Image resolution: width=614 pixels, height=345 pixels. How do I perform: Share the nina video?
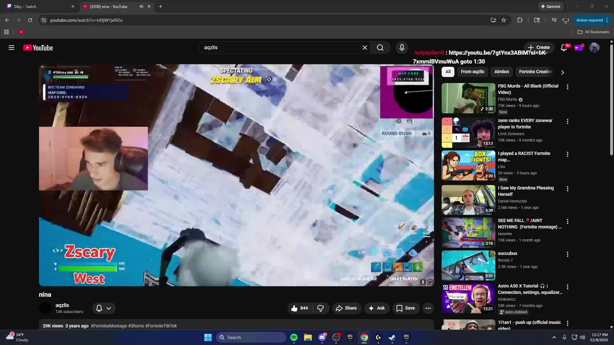pos(346,308)
